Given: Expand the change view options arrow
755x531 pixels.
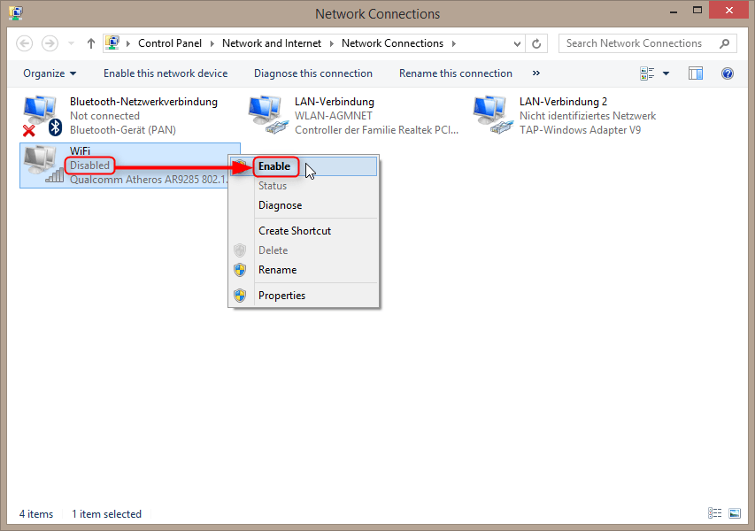Looking at the screenshot, I should click(x=666, y=73).
